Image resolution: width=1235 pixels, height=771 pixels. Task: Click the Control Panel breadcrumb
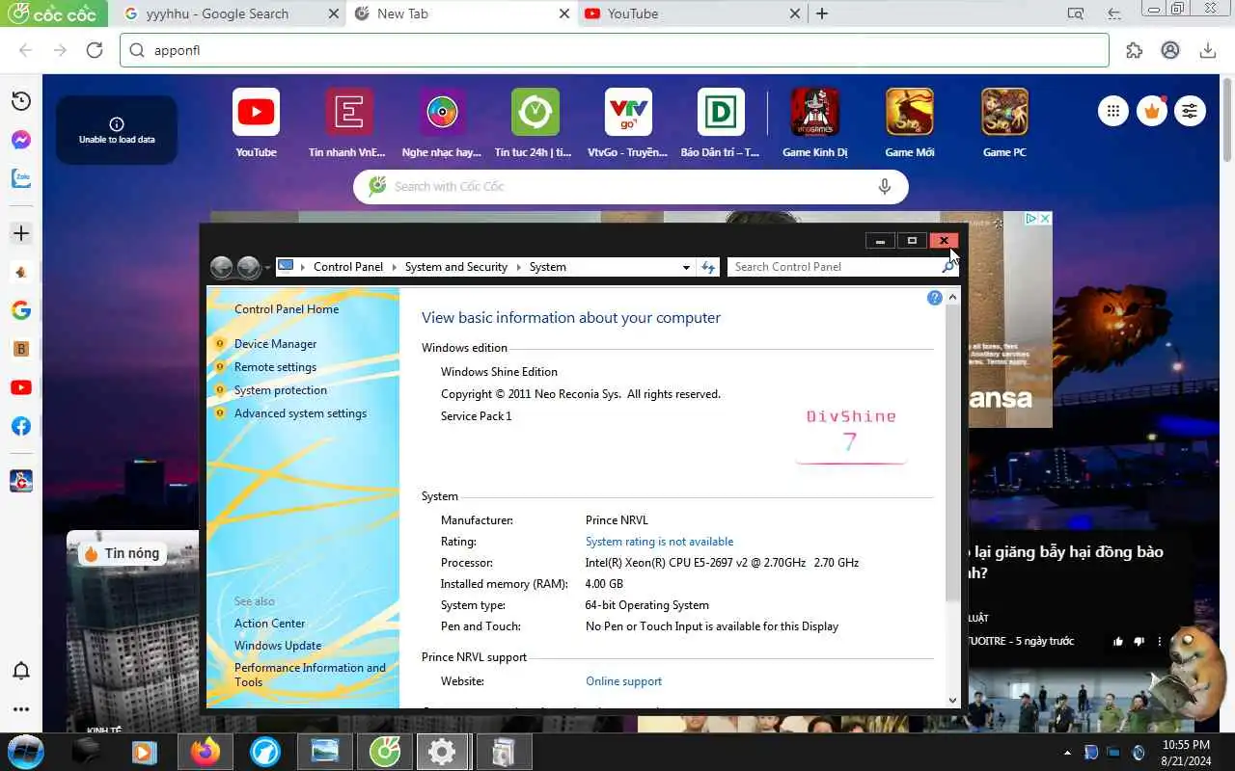pos(347,267)
